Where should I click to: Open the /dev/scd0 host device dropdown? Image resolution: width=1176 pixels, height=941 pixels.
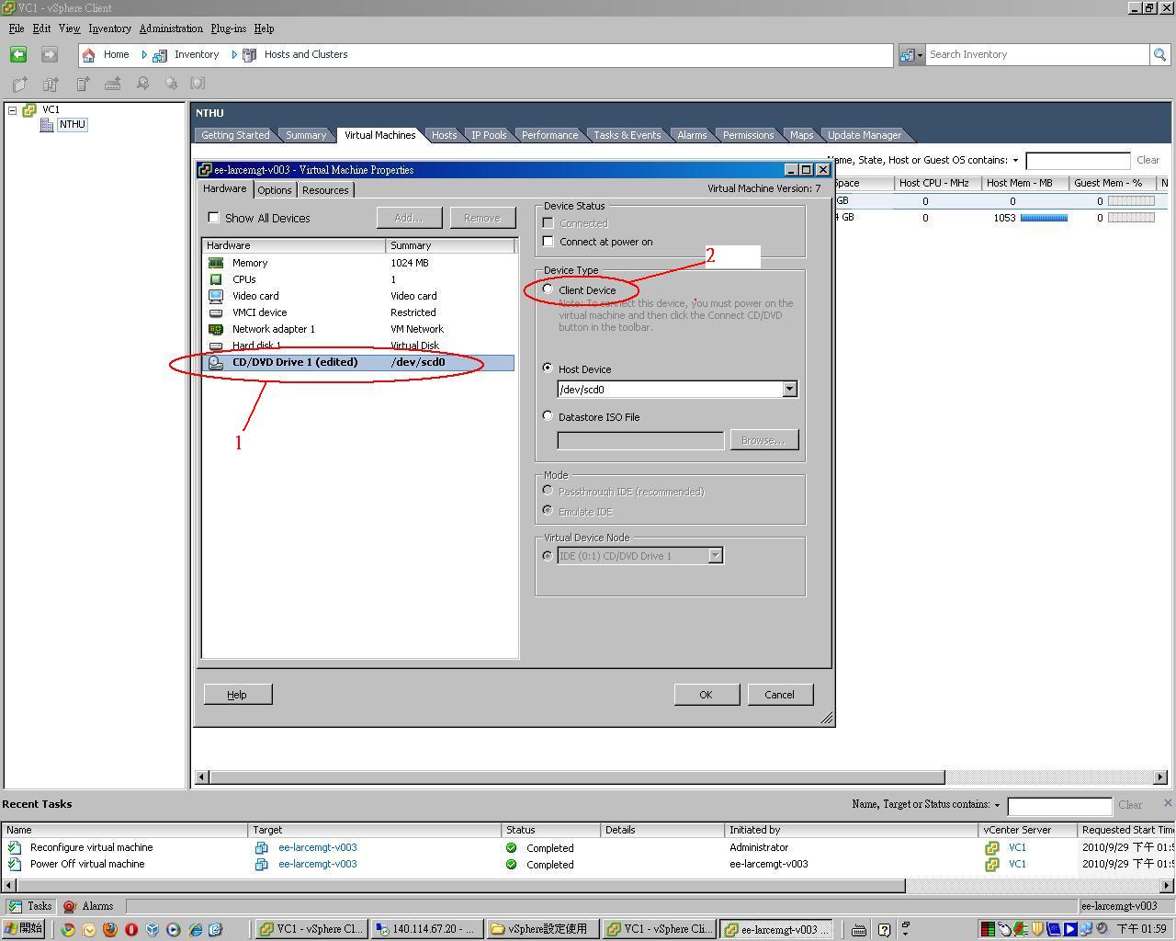pyautogui.click(x=789, y=390)
